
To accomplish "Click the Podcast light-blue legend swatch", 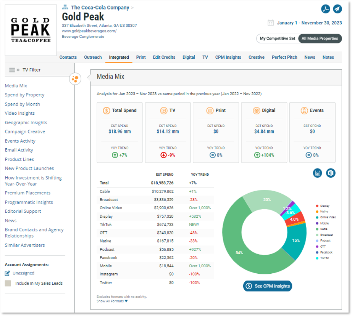I will click(317, 241).
